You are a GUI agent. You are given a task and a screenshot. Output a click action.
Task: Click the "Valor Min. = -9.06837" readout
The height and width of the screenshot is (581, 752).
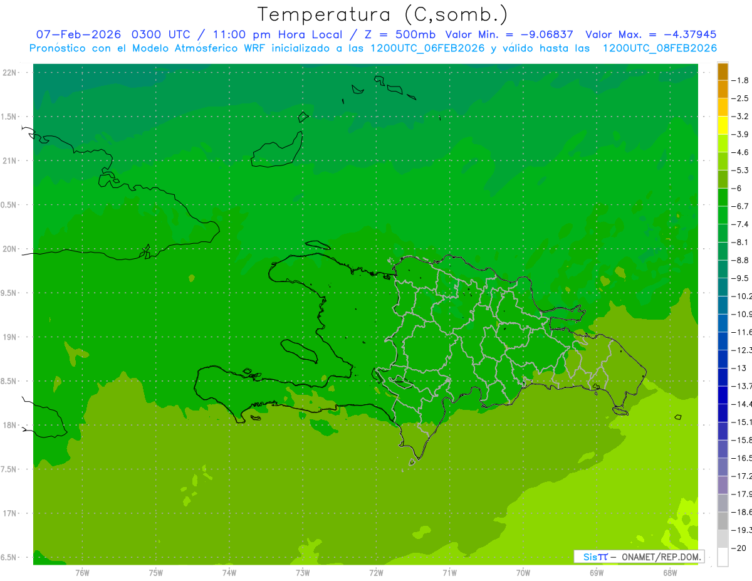(x=509, y=34)
